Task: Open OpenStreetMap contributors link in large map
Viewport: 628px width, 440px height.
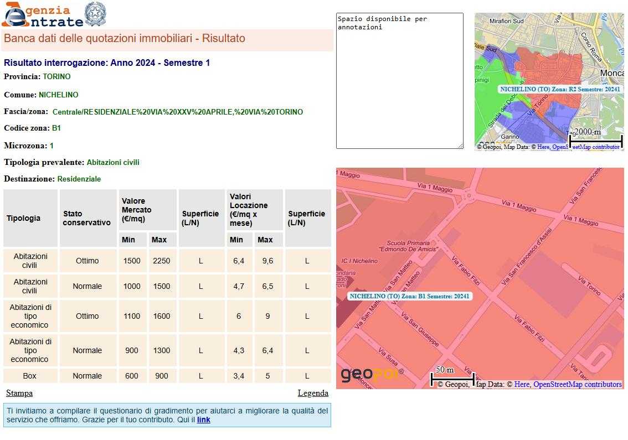Action: point(577,384)
